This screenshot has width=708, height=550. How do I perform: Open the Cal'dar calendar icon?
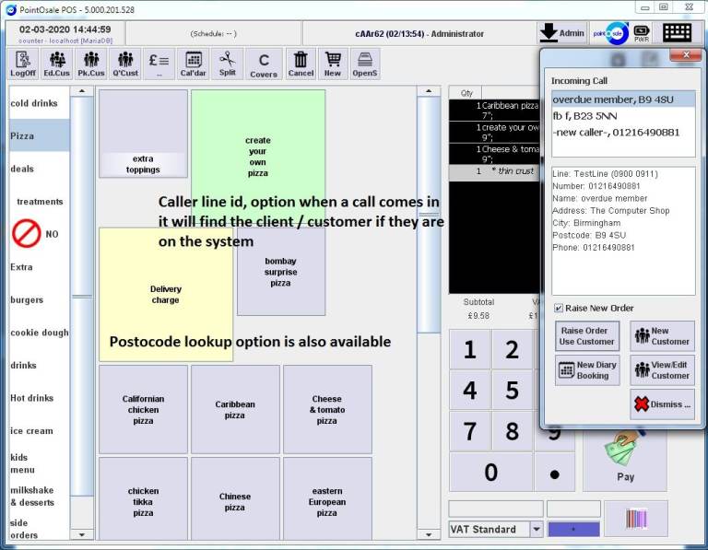193,64
